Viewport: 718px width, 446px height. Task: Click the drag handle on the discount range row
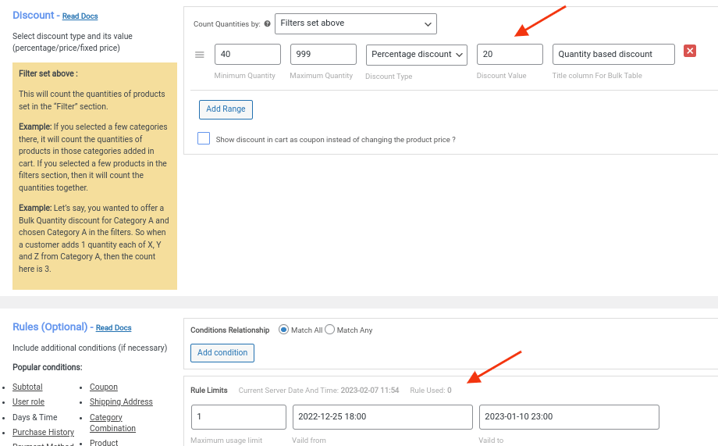(x=199, y=55)
